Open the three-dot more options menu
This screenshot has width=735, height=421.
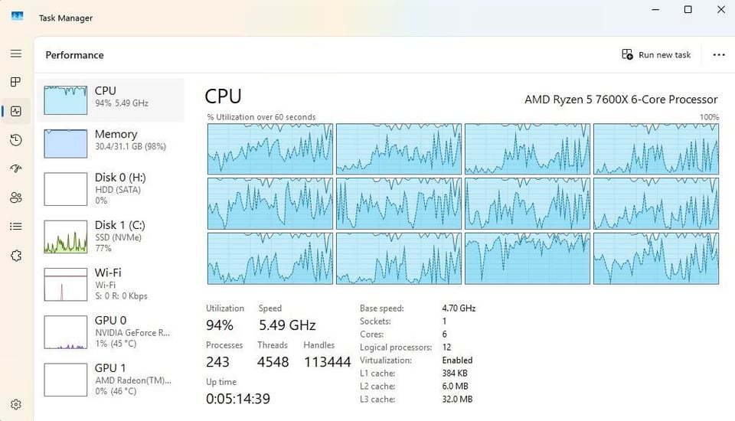click(718, 55)
